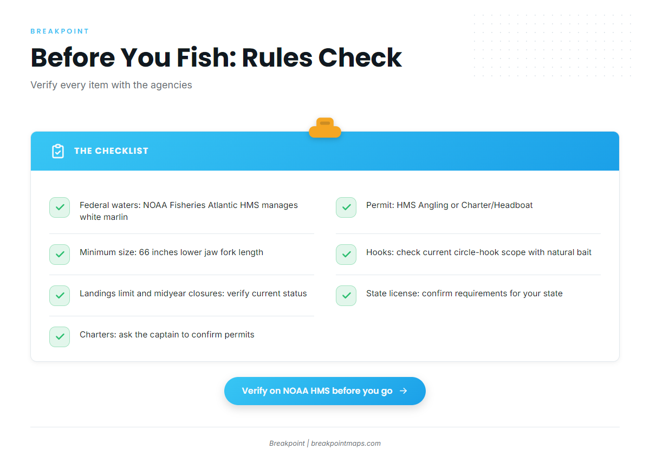Image resolution: width=650 pixels, height=462 pixels.
Task: Toggle the Hooks circle-hook scope checkbox
Action: (346, 255)
